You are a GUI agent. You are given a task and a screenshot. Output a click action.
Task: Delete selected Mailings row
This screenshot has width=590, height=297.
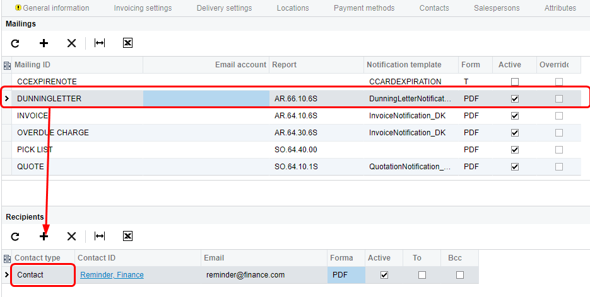[71, 43]
